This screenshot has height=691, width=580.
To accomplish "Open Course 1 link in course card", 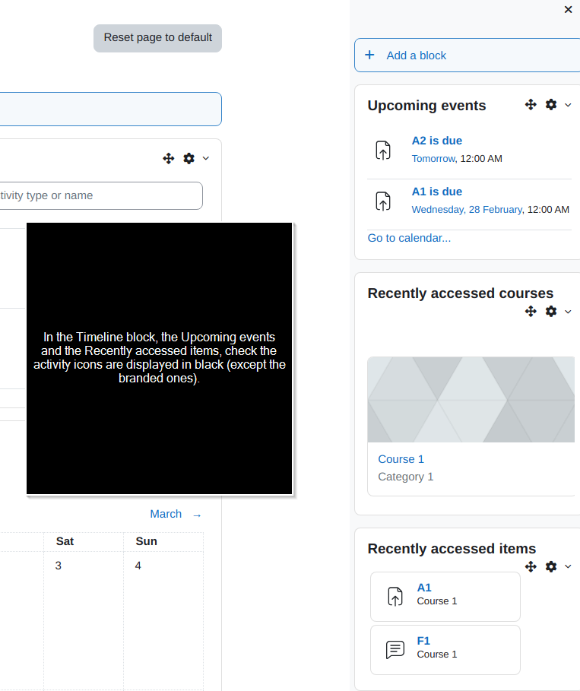I will pyautogui.click(x=401, y=459).
